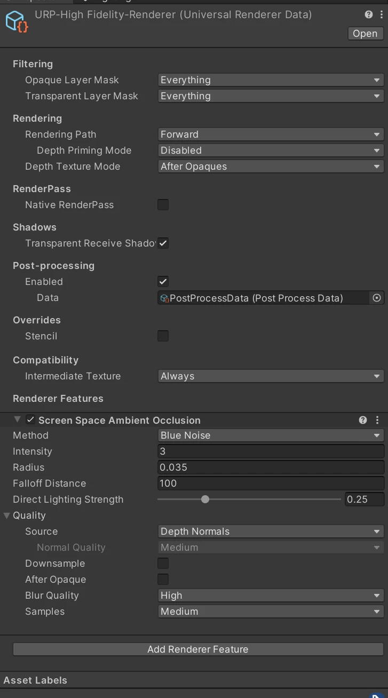Open help for Screen Space Ambient Occlusion
Viewport: 388px width, 698px height.
coord(363,421)
